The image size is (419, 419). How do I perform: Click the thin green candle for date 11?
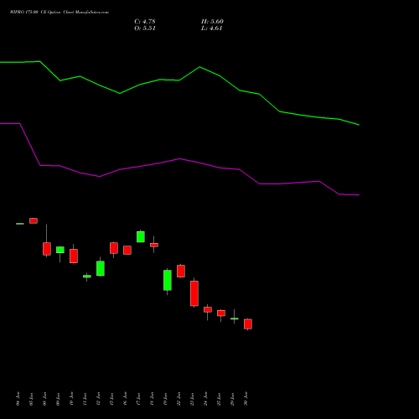coord(87,277)
